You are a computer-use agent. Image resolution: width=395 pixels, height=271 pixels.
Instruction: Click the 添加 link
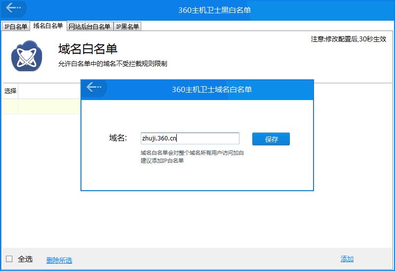point(347,259)
